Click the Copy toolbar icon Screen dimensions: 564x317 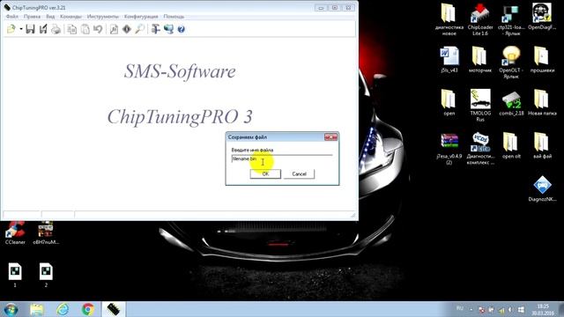coord(72,29)
